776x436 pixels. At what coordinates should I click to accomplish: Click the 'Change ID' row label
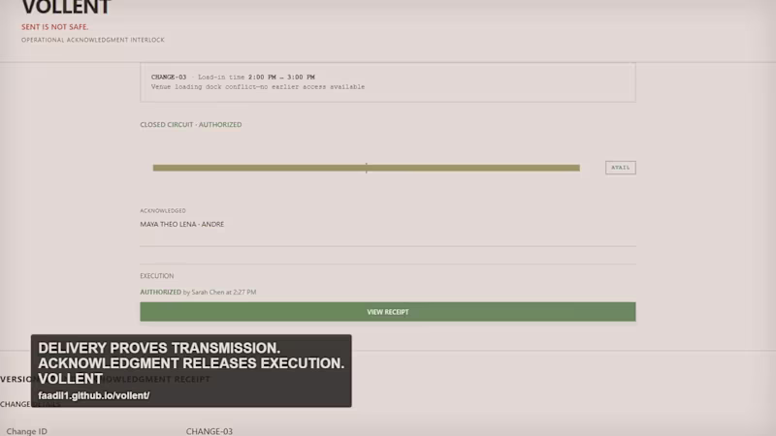27,431
